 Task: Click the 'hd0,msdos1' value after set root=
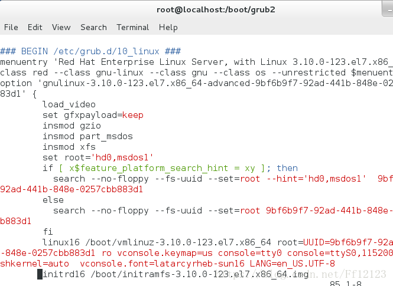pyautogui.click(x=122, y=157)
